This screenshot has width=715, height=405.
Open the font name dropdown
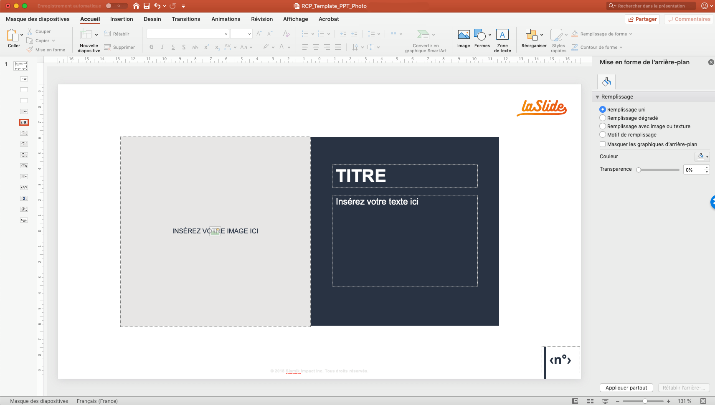[x=226, y=34]
